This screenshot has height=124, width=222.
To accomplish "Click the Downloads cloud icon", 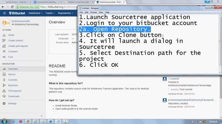I will pyautogui.click(x=4, y=96).
